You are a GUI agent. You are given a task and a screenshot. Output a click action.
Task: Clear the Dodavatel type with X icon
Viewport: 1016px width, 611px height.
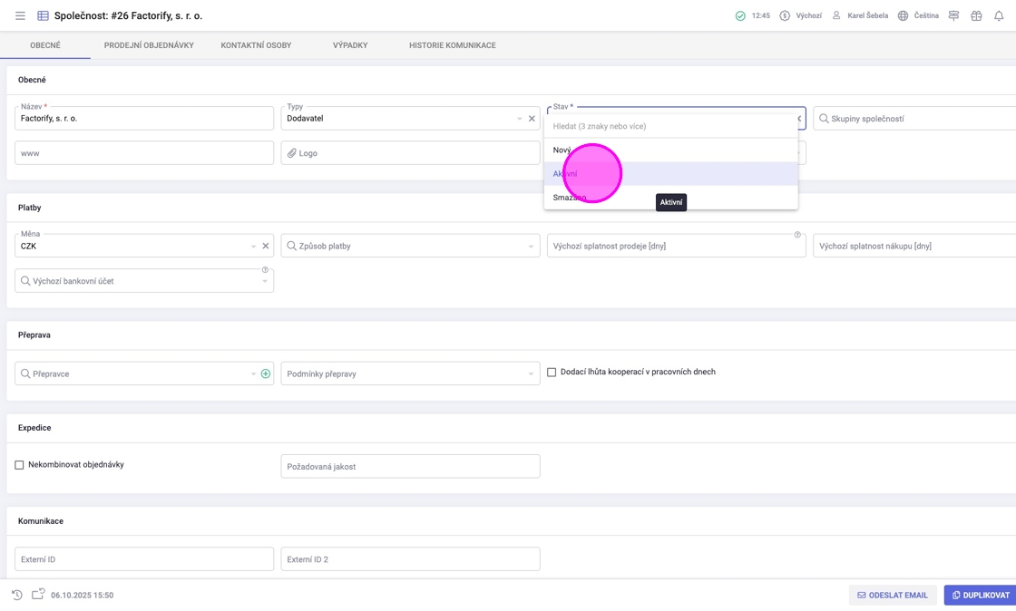tap(532, 119)
